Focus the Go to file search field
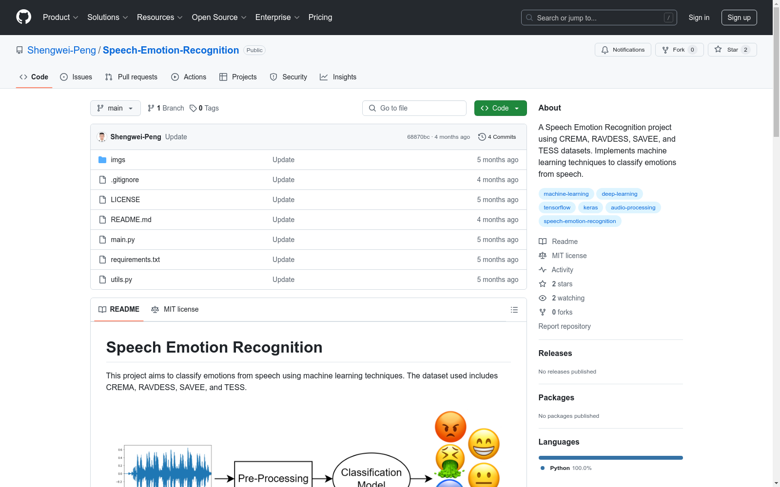The height and width of the screenshot is (487, 780). (414, 108)
